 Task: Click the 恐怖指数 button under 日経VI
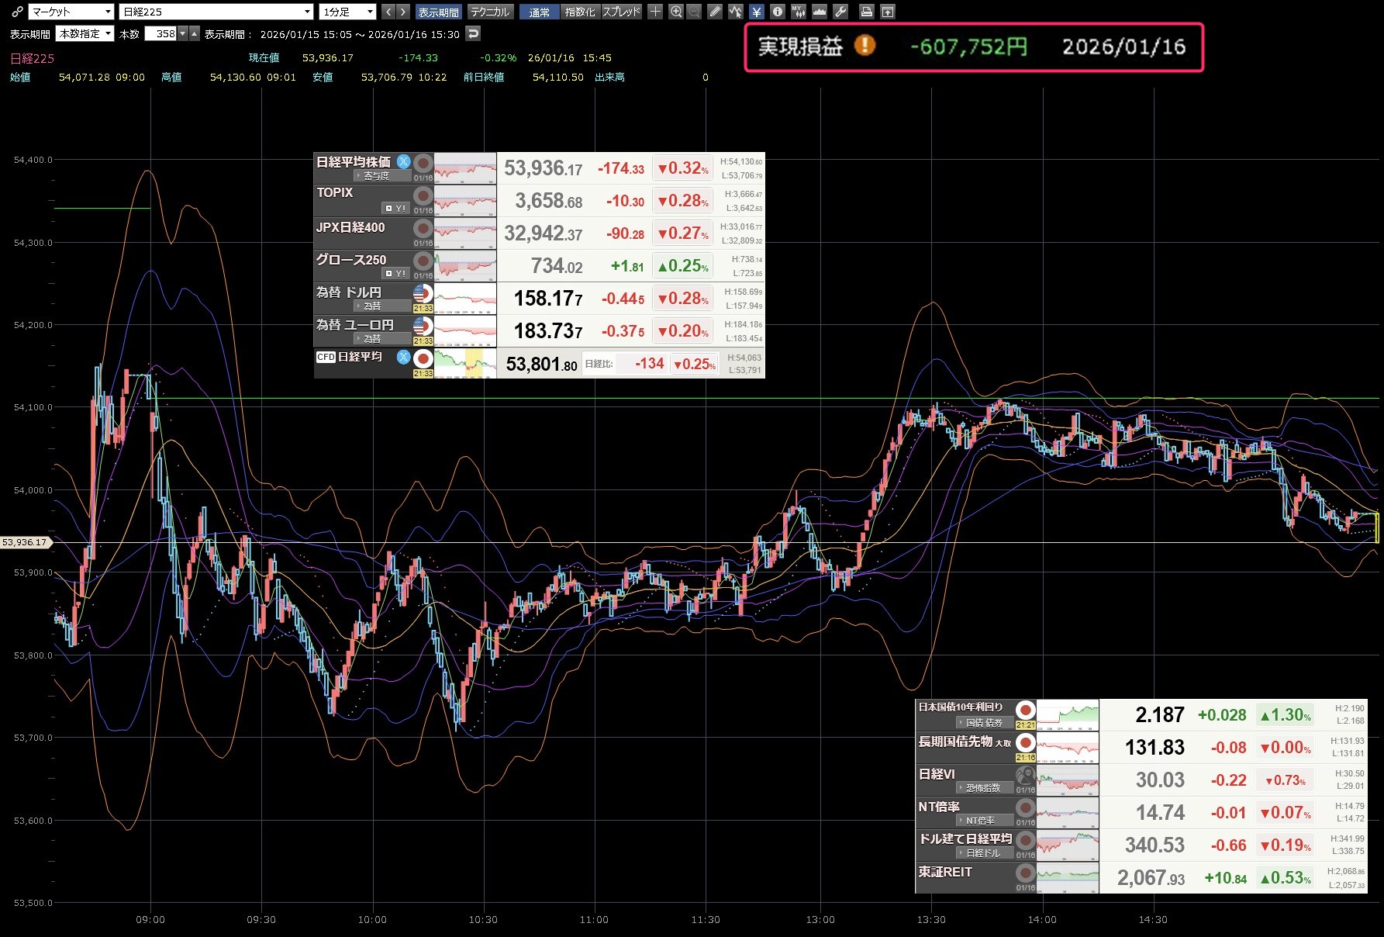coord(982,788)
